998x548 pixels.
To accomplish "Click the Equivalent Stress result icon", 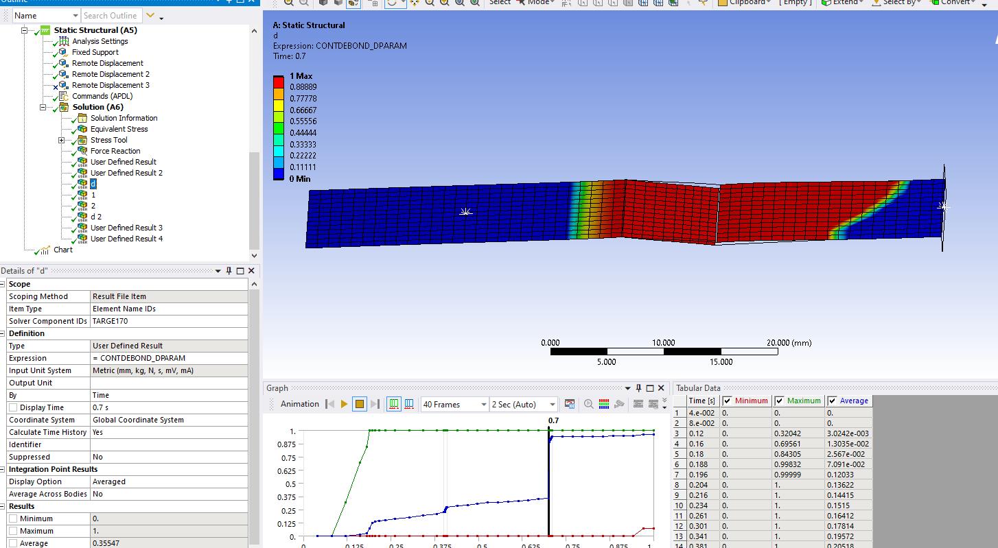I will click(x=82, y=129).
